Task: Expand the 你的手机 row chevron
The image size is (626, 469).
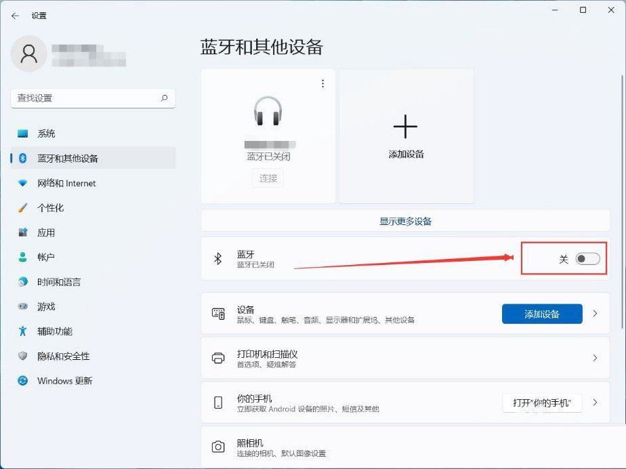Action: point(595,403)
